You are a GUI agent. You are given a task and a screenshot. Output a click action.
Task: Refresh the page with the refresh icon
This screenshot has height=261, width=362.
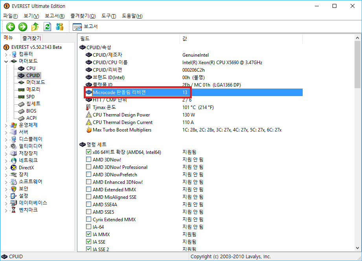coord(47,27)
